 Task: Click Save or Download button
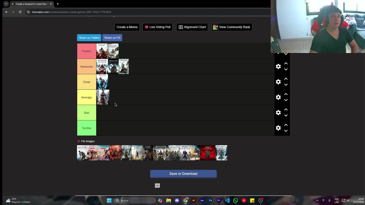coord(183,174)
